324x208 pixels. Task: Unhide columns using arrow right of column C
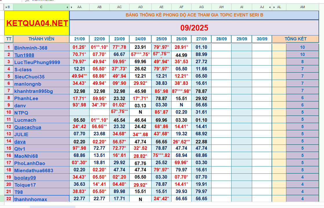click(x=68, y=7)
